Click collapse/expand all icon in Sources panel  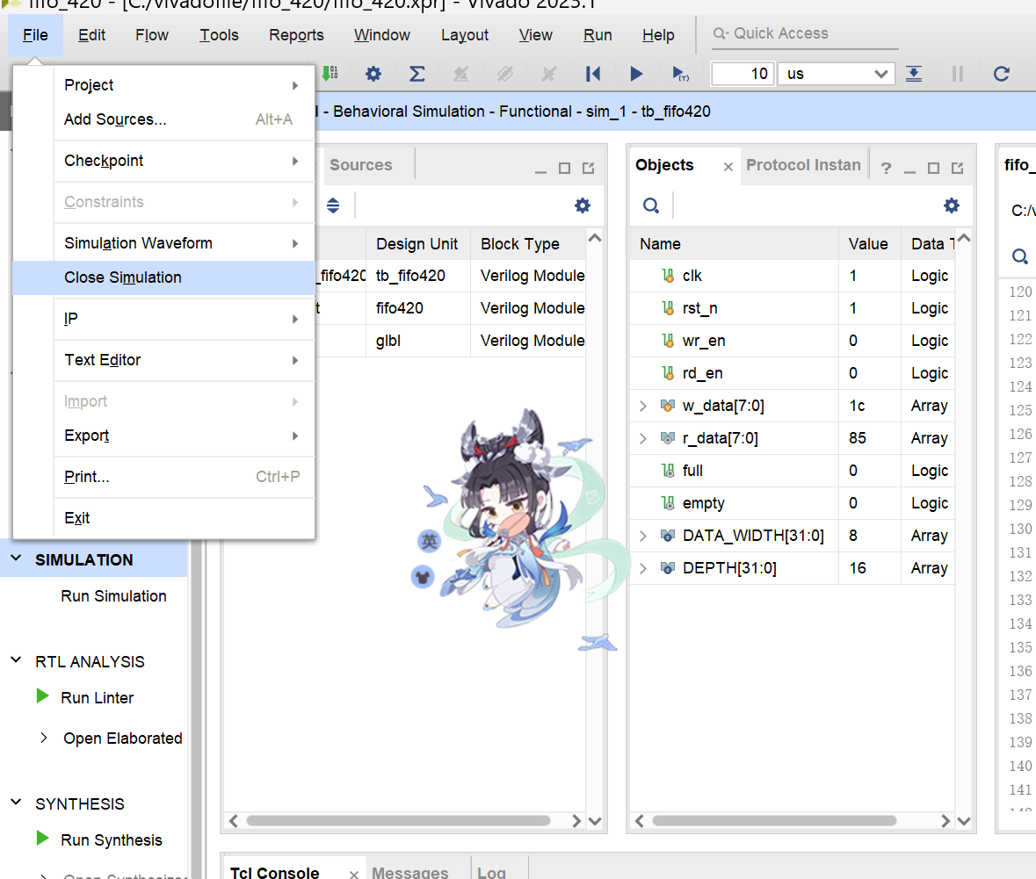(333, 205)
